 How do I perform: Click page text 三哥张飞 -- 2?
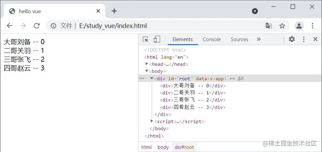[x=24, y=59]
